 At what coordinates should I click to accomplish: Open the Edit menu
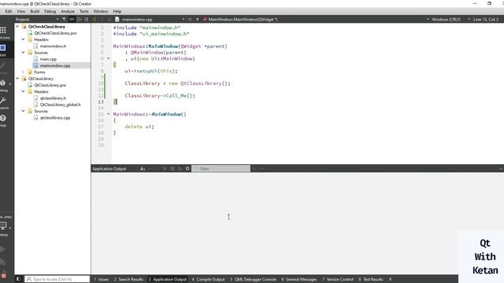[x=9, y=11]
